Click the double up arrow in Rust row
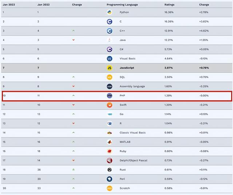 click(74, 170)
